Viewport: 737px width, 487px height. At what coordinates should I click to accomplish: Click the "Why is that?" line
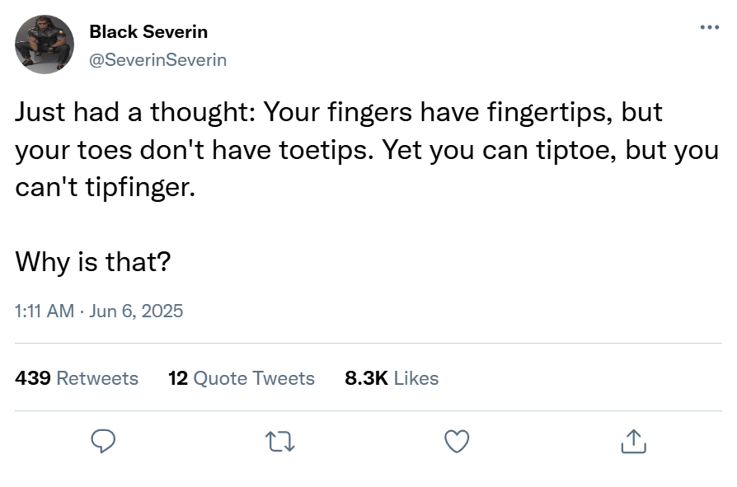[x=92, y=262]
